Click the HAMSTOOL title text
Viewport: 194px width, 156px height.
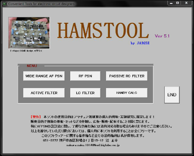click(103, 31)
